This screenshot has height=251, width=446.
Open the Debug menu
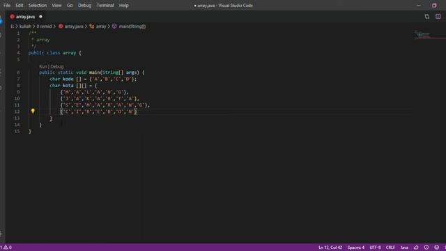84,6
